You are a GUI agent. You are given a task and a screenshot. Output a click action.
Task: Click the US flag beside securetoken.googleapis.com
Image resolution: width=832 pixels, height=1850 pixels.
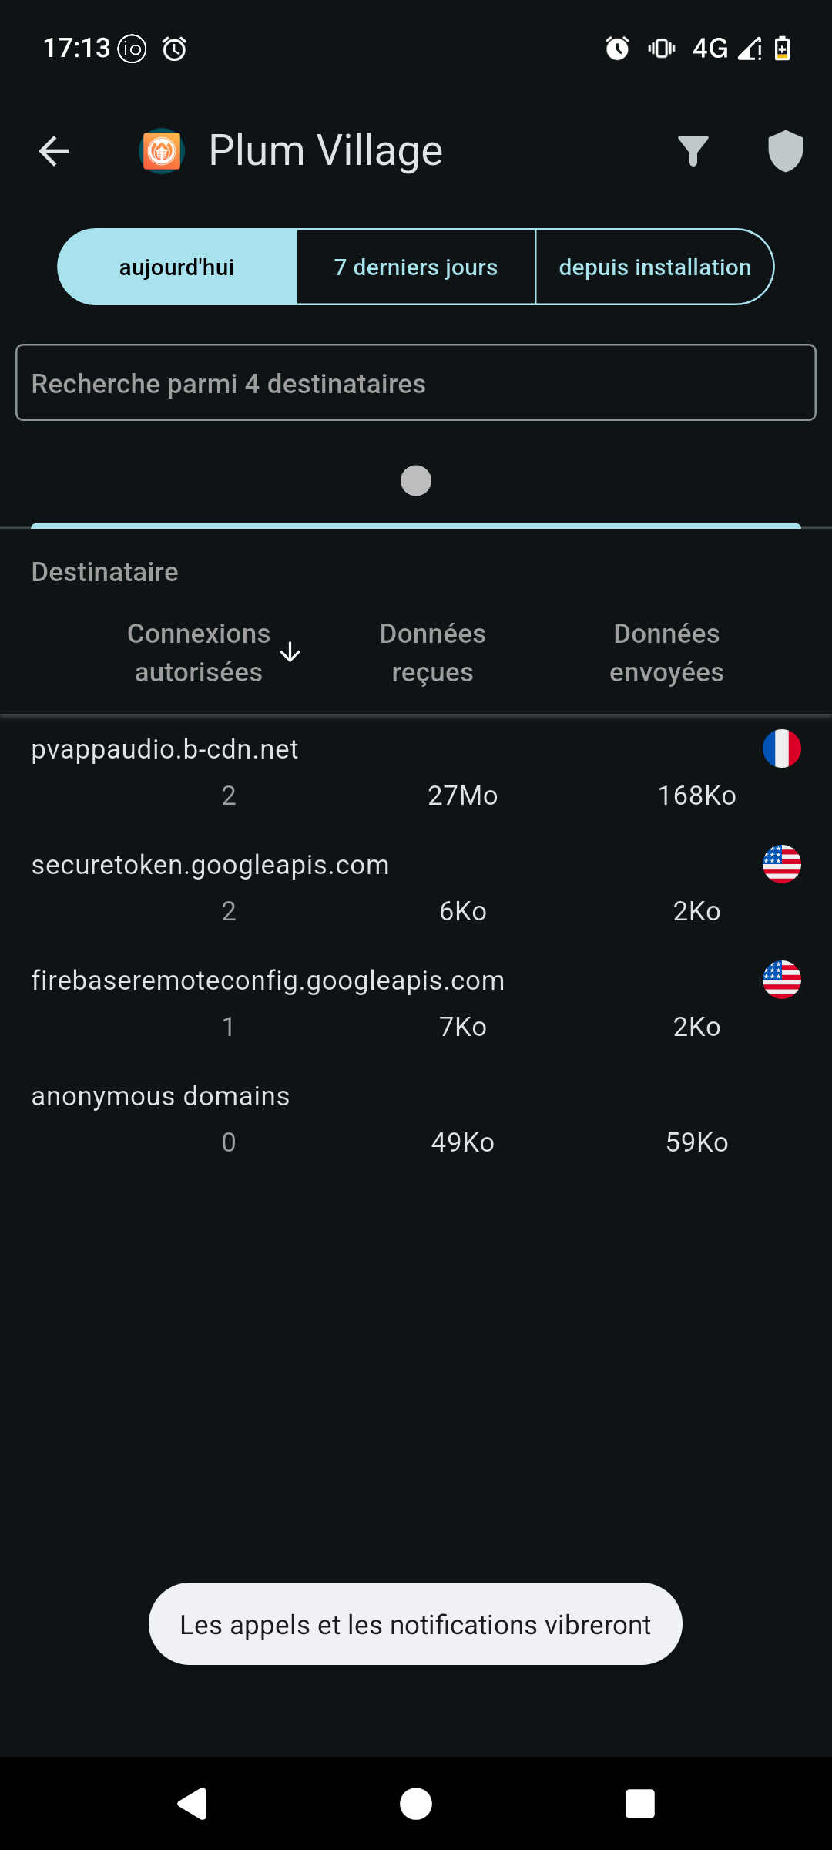[x=781, y=864]
